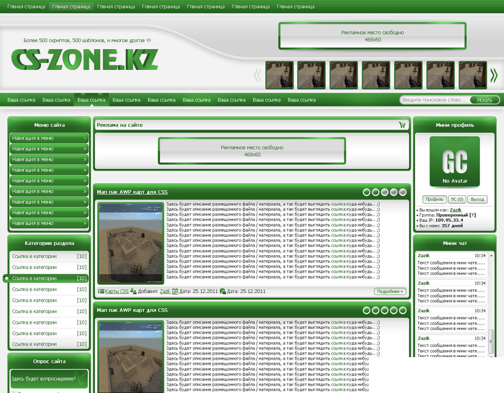
Task: Click the IP address 109.95.33.4
Action: tap(449, 220)
